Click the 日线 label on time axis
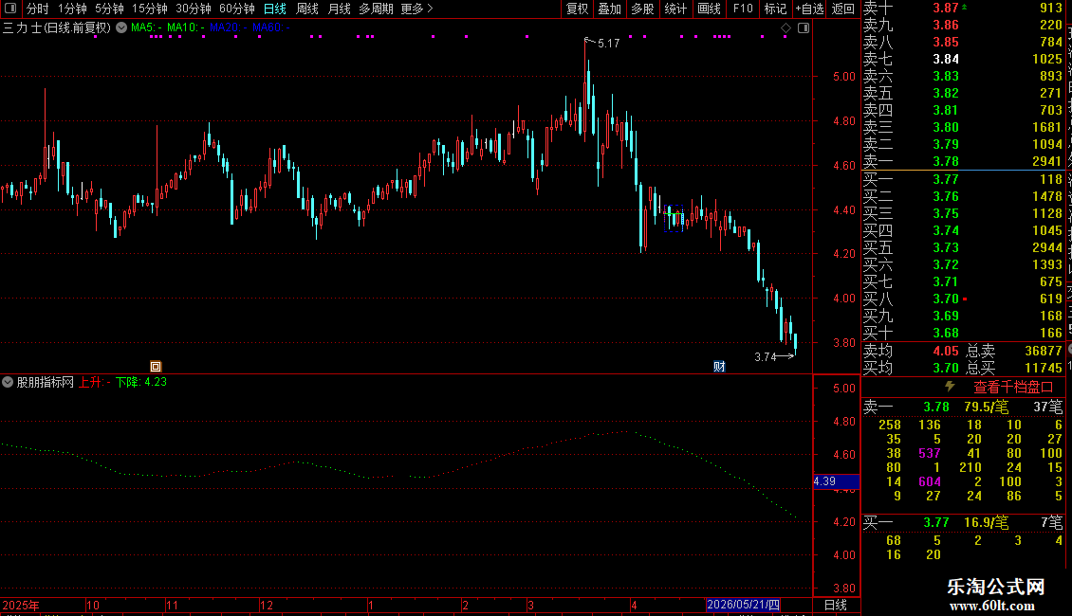 click(x=836, y=605)
